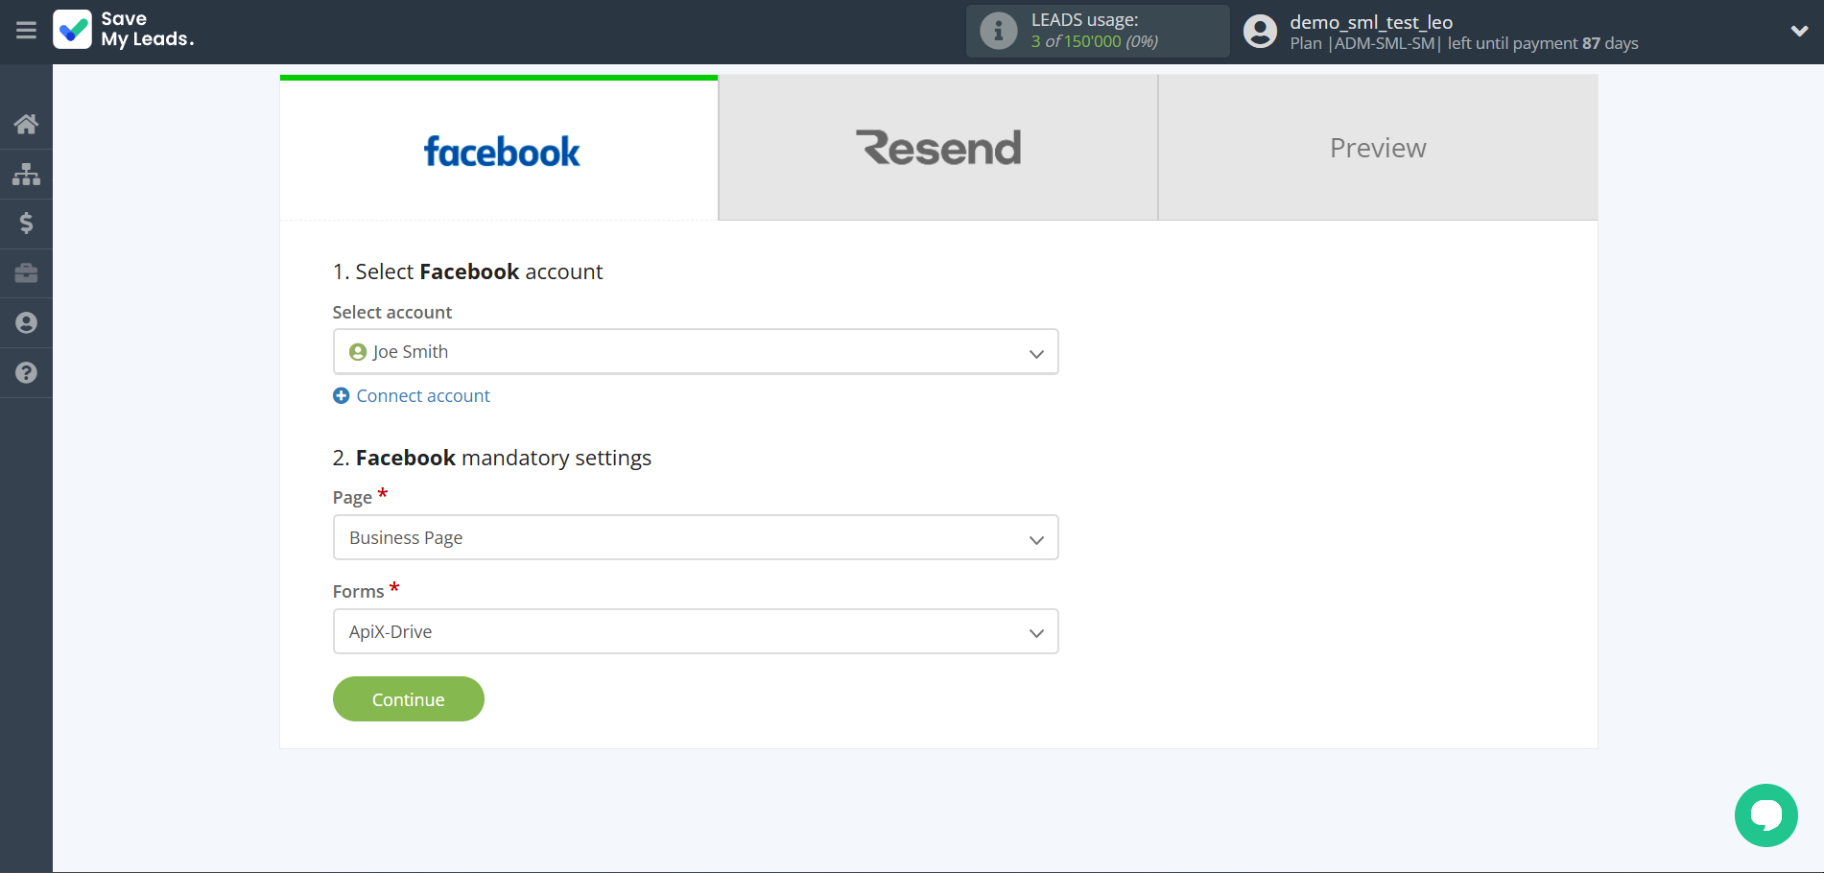Select the Home icon in the sidebar
This screenshot has height=873, width=1824.
pyautogui.click(x=26, y=124)
